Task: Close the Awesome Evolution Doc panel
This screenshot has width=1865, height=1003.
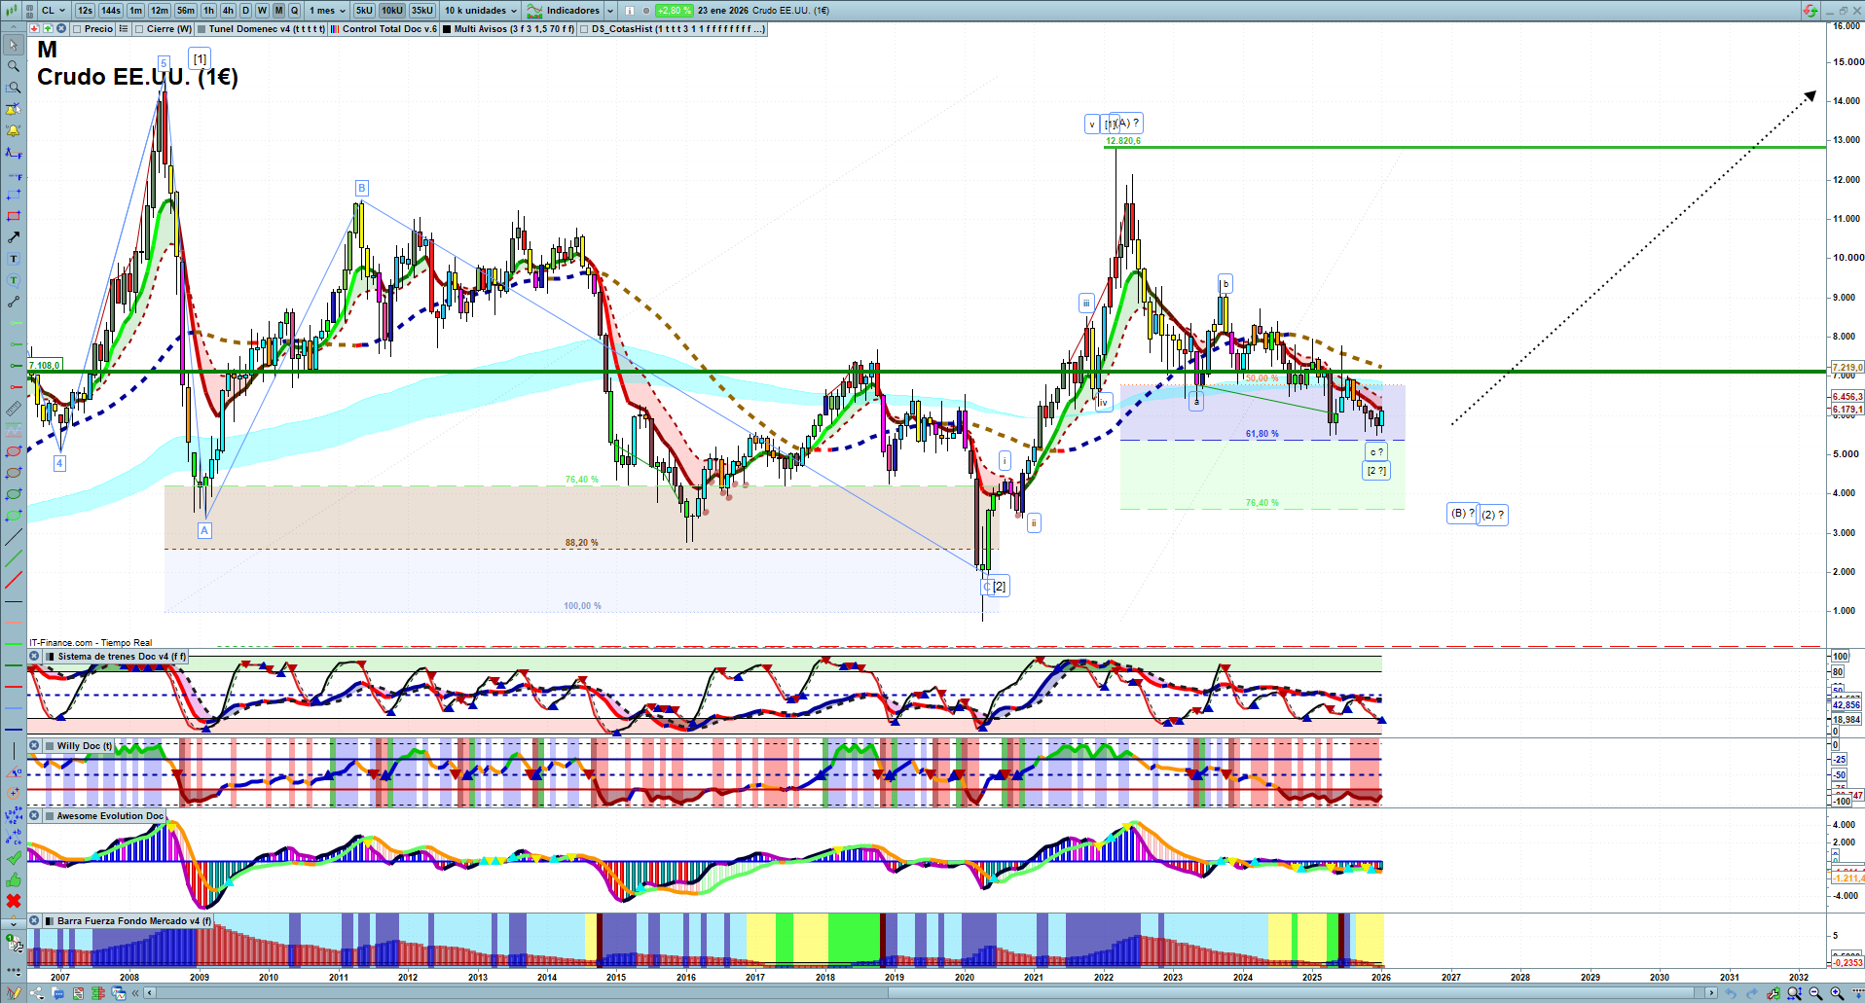Action: click(x=34, y=816)
